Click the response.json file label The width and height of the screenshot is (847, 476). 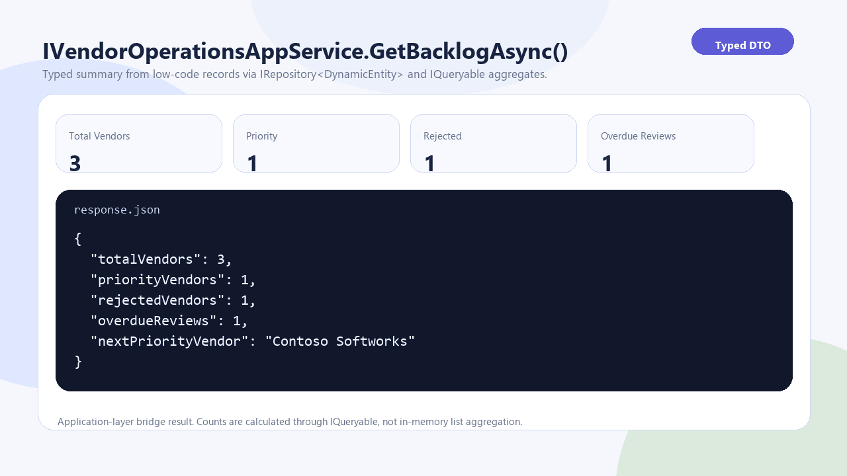117,210
